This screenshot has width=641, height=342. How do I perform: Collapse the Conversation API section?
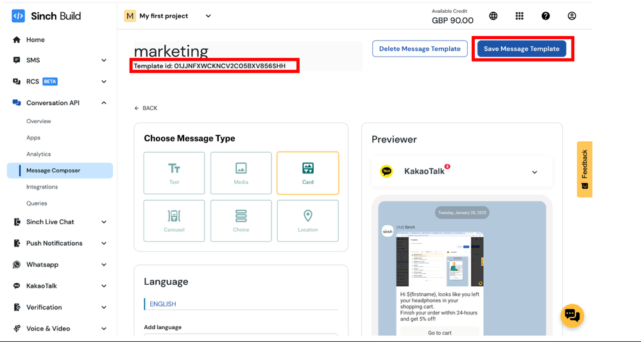pos(103,103)
